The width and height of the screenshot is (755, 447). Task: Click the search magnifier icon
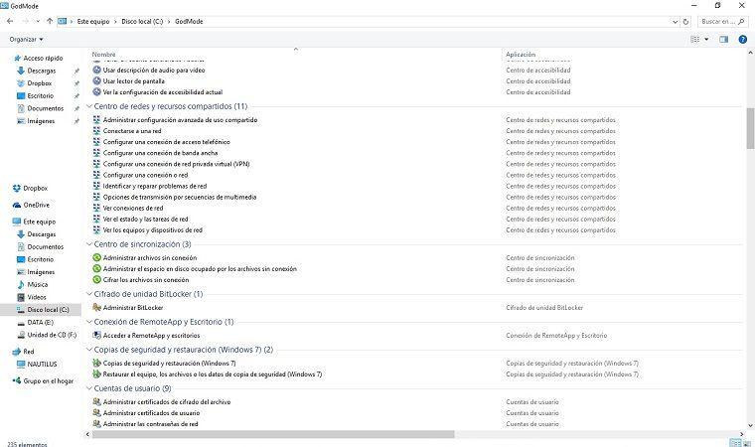click(x=741, y=22)
